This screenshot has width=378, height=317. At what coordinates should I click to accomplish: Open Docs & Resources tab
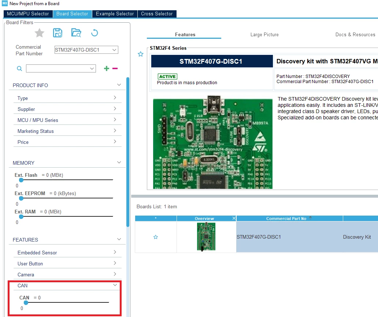coord(355,34)
